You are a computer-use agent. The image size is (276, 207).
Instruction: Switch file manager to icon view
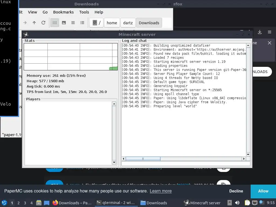[54, 23]
